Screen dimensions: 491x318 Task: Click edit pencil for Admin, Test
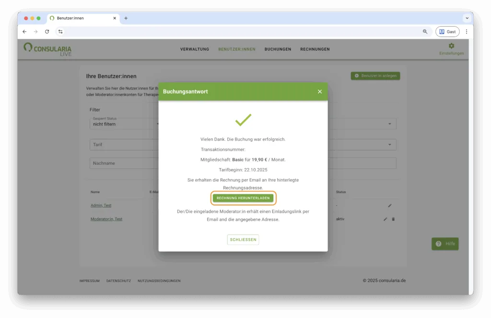(x=390, y=205)
